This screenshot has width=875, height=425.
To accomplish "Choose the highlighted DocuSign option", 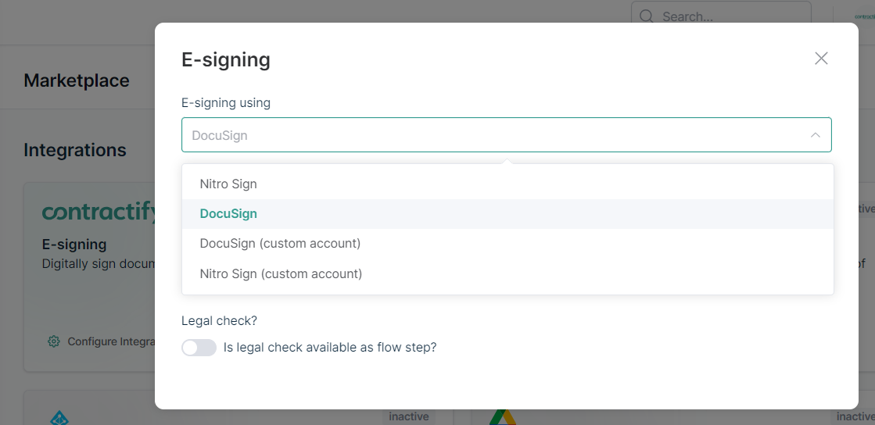I will pyautogui.click(x=507, y=214).
